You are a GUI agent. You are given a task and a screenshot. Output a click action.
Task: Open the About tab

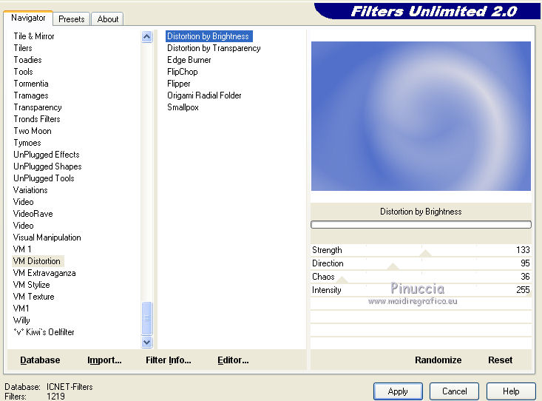pos(107,19)
